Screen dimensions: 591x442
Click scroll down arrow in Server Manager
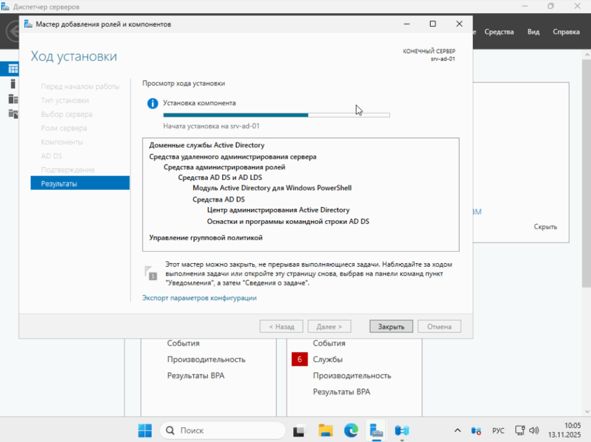coord(587,412)
